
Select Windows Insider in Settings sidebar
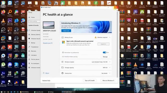[x=35, y=68]
